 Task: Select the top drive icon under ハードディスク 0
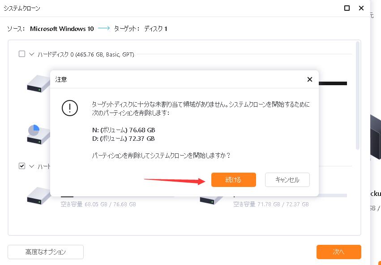coord(39,83)
